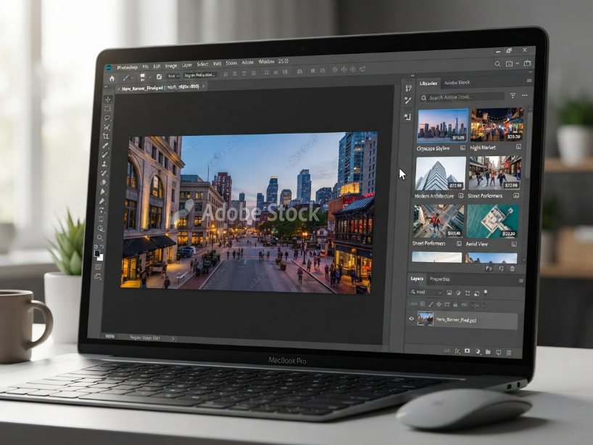
Task: Open the search magnifier in top bar
Action: [498, 64]
